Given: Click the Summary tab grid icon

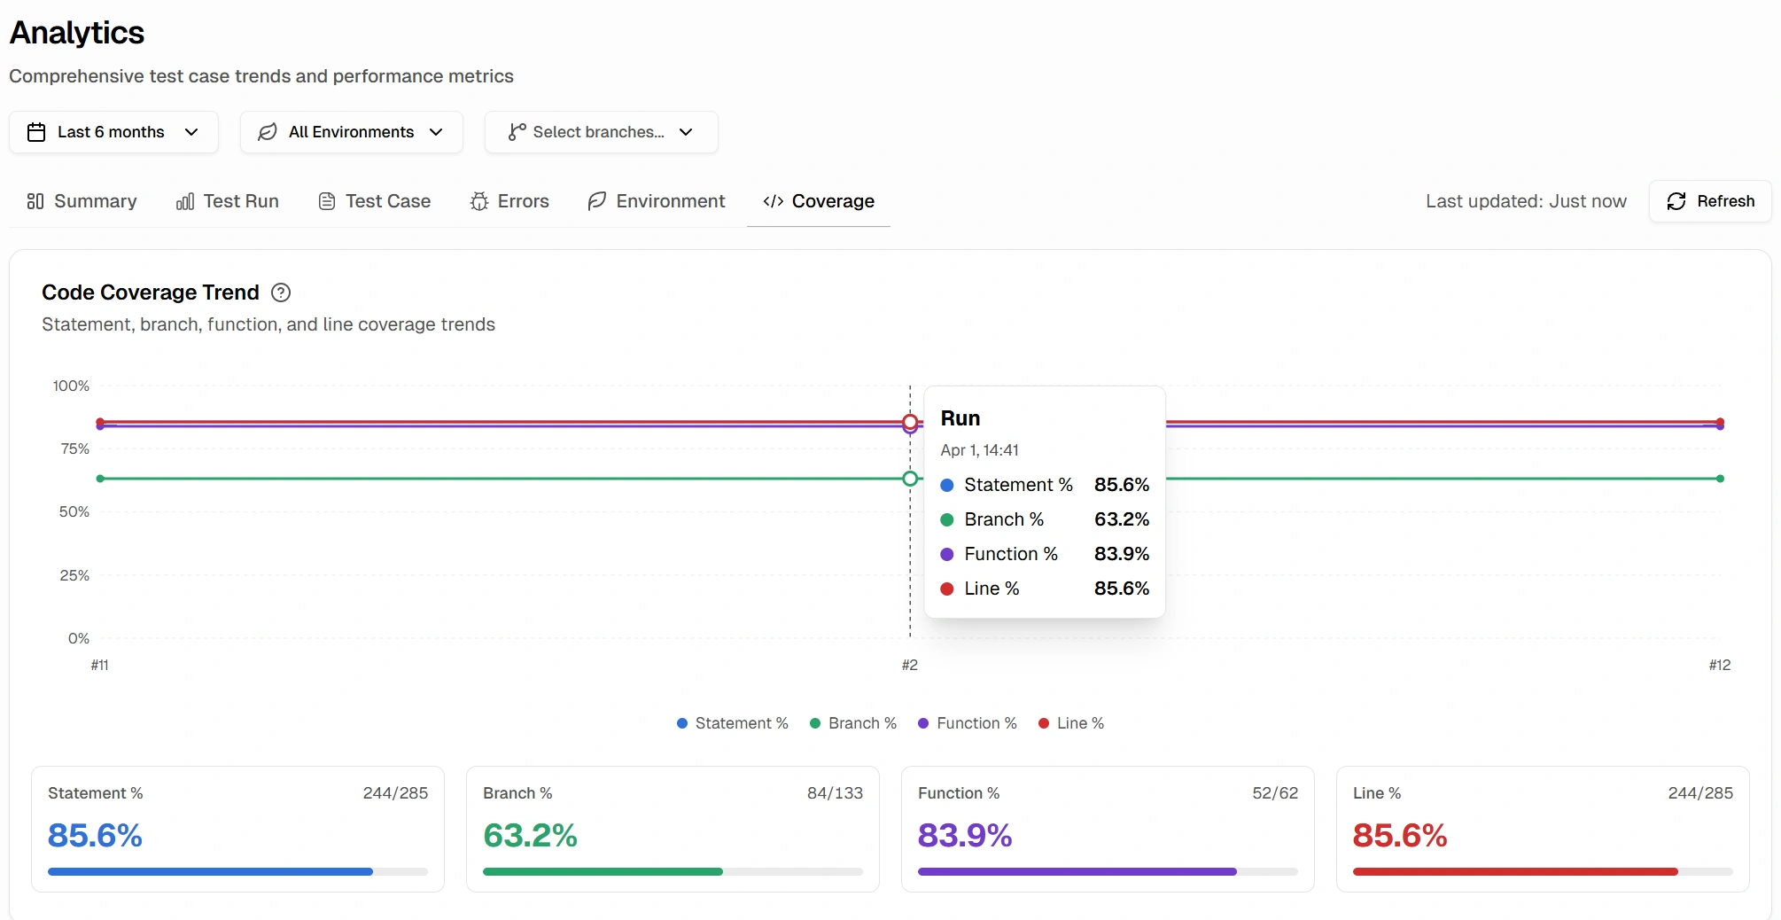Looking at the screenshot, I should coord(35,201).
